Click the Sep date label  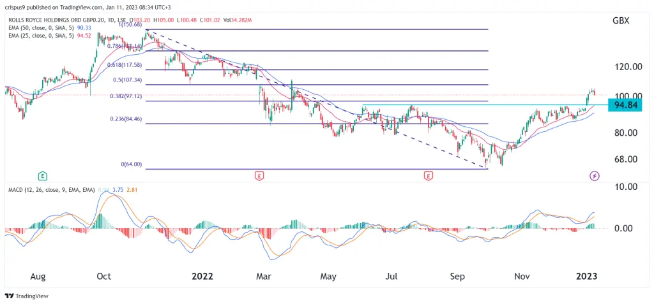tap(457, 276)
